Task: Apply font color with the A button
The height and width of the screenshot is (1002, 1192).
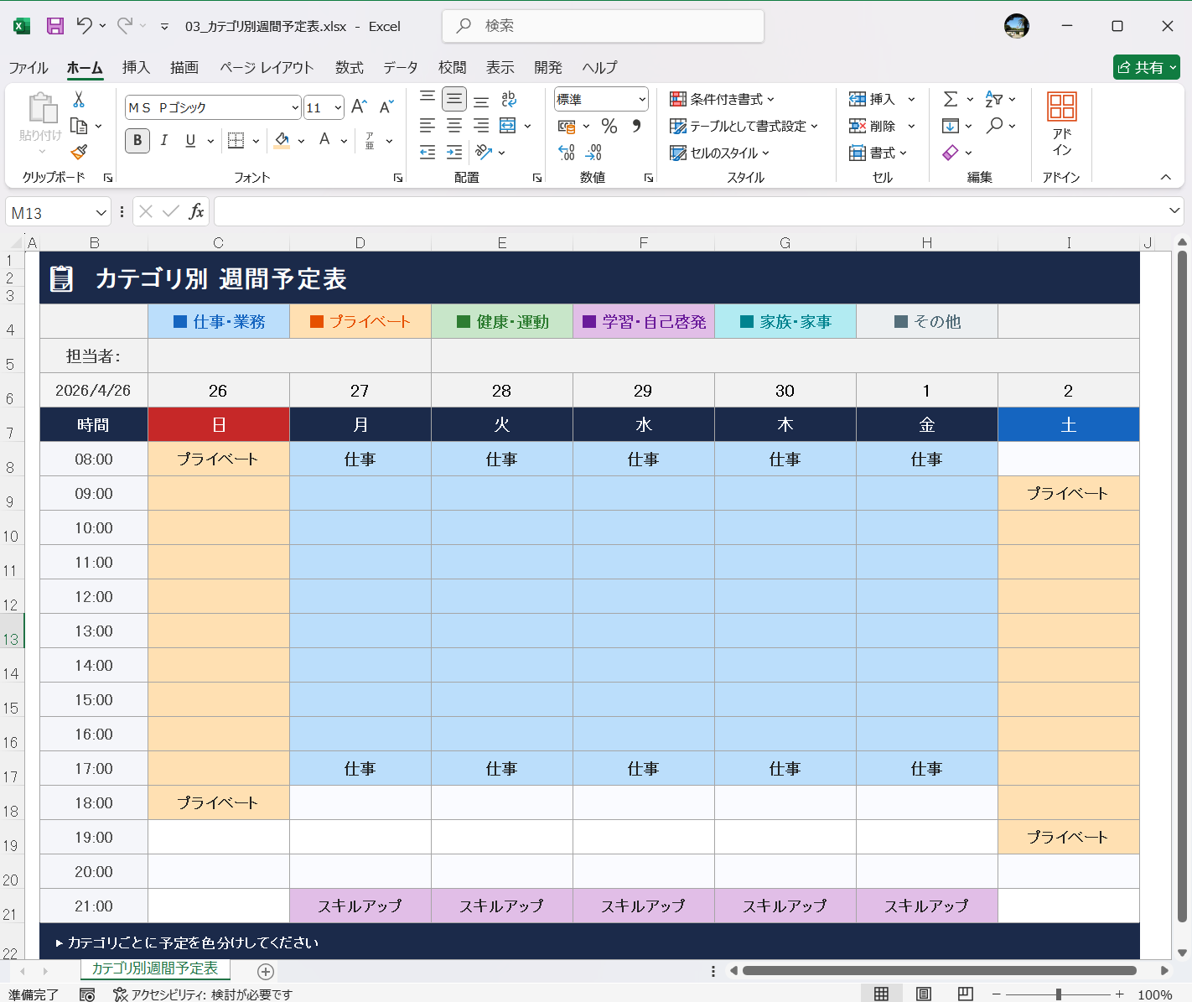Action: pyautogui.click(x=324, y=140)
